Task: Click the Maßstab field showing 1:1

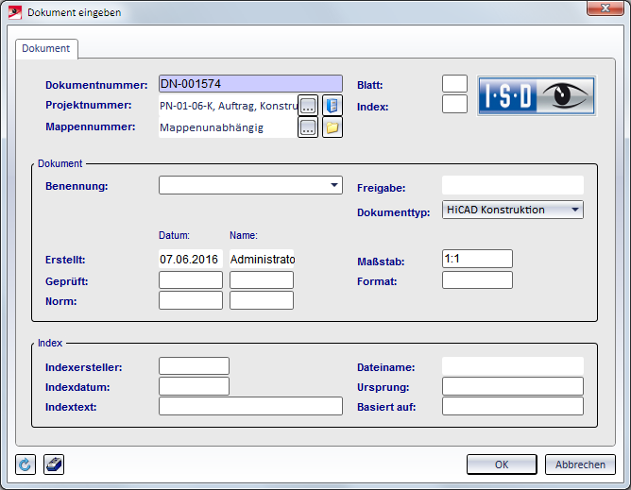Action: tap(477, 259)
